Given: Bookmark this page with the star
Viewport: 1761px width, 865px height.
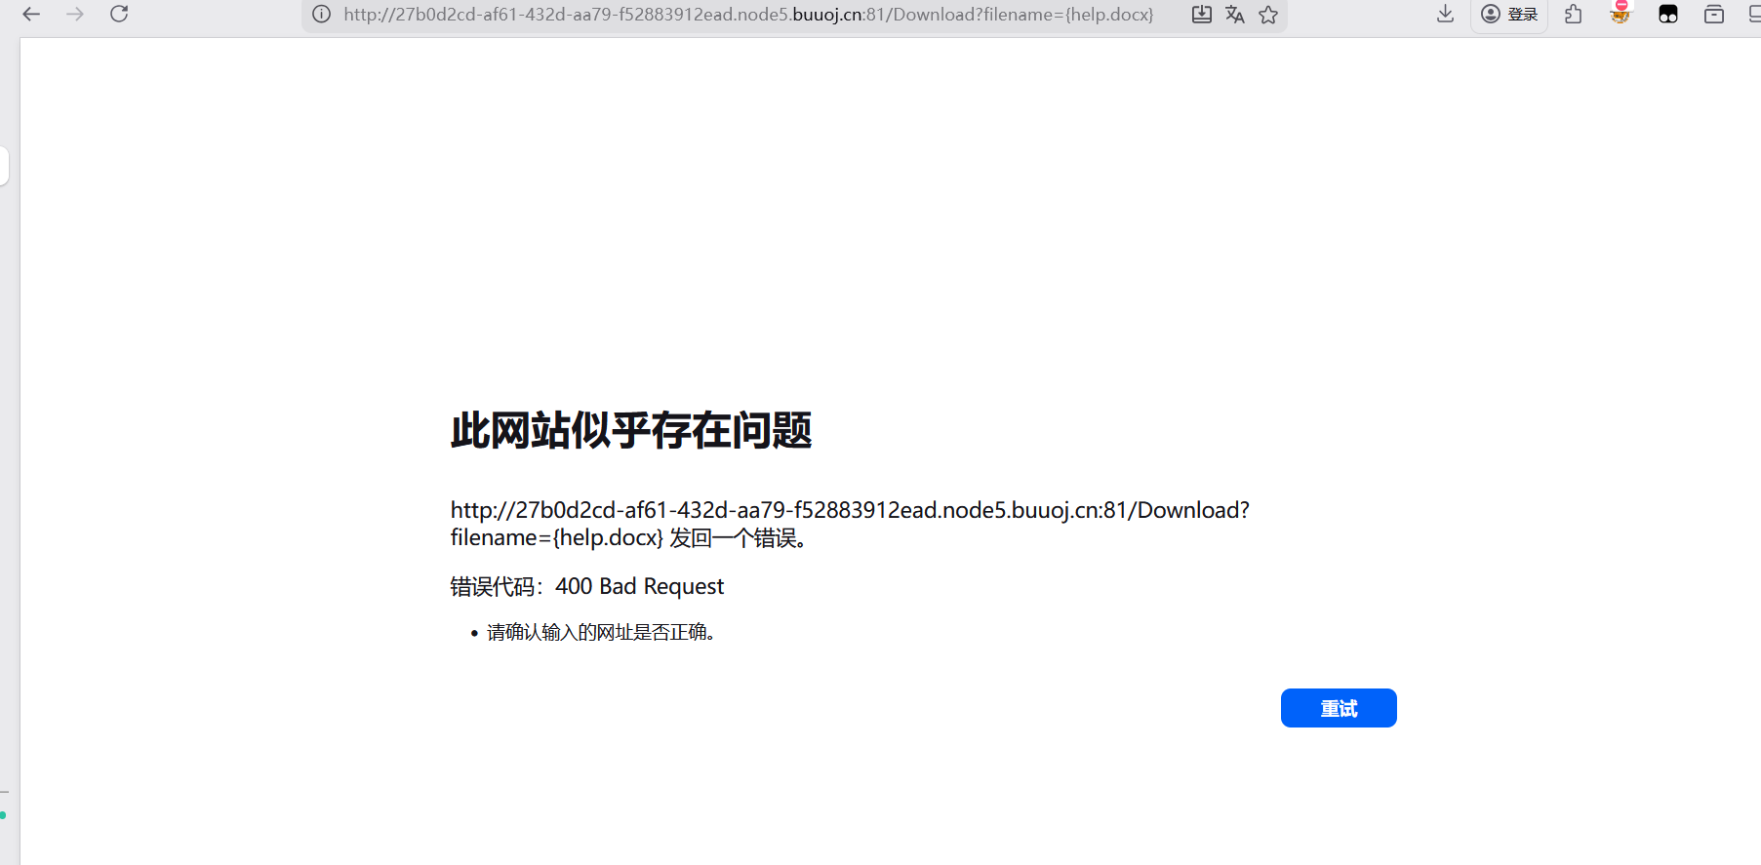Looking at the screenshot, I should point(1268,15).
